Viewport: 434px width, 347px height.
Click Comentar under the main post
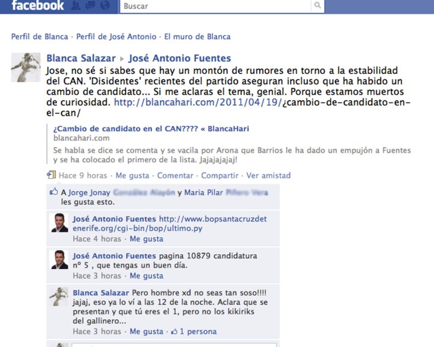click(x=175, y=176)
